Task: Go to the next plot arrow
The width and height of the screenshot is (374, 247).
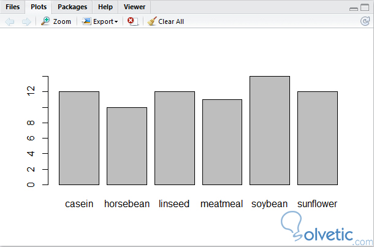Action: 26,21
